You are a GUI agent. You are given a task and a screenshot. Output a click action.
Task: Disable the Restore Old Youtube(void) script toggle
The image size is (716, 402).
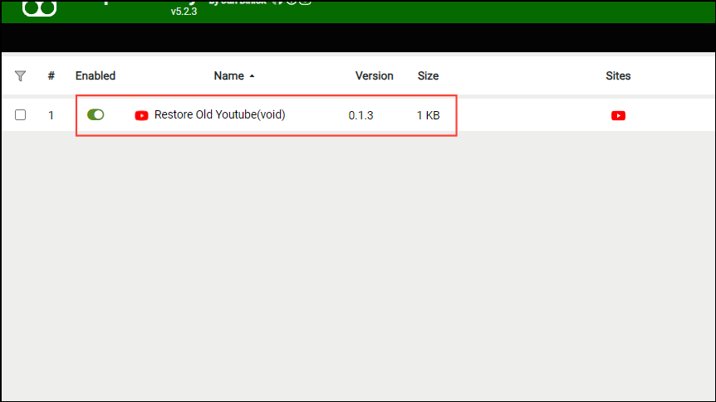[96, 115]
